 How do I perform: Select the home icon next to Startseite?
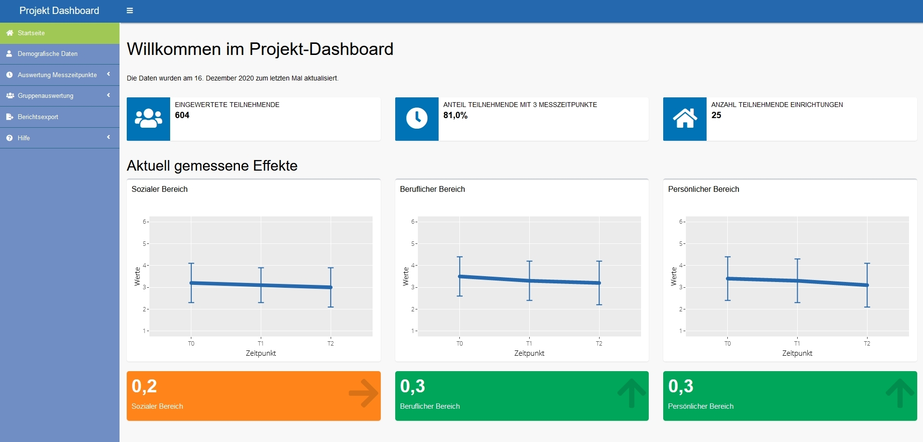coord(9,33)
